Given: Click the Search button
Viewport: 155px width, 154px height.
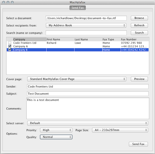Looking at the screenshot, I should coord(139,33).
